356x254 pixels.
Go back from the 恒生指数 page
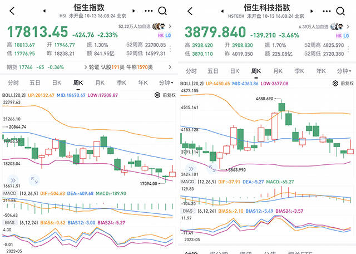coord(10,11)
